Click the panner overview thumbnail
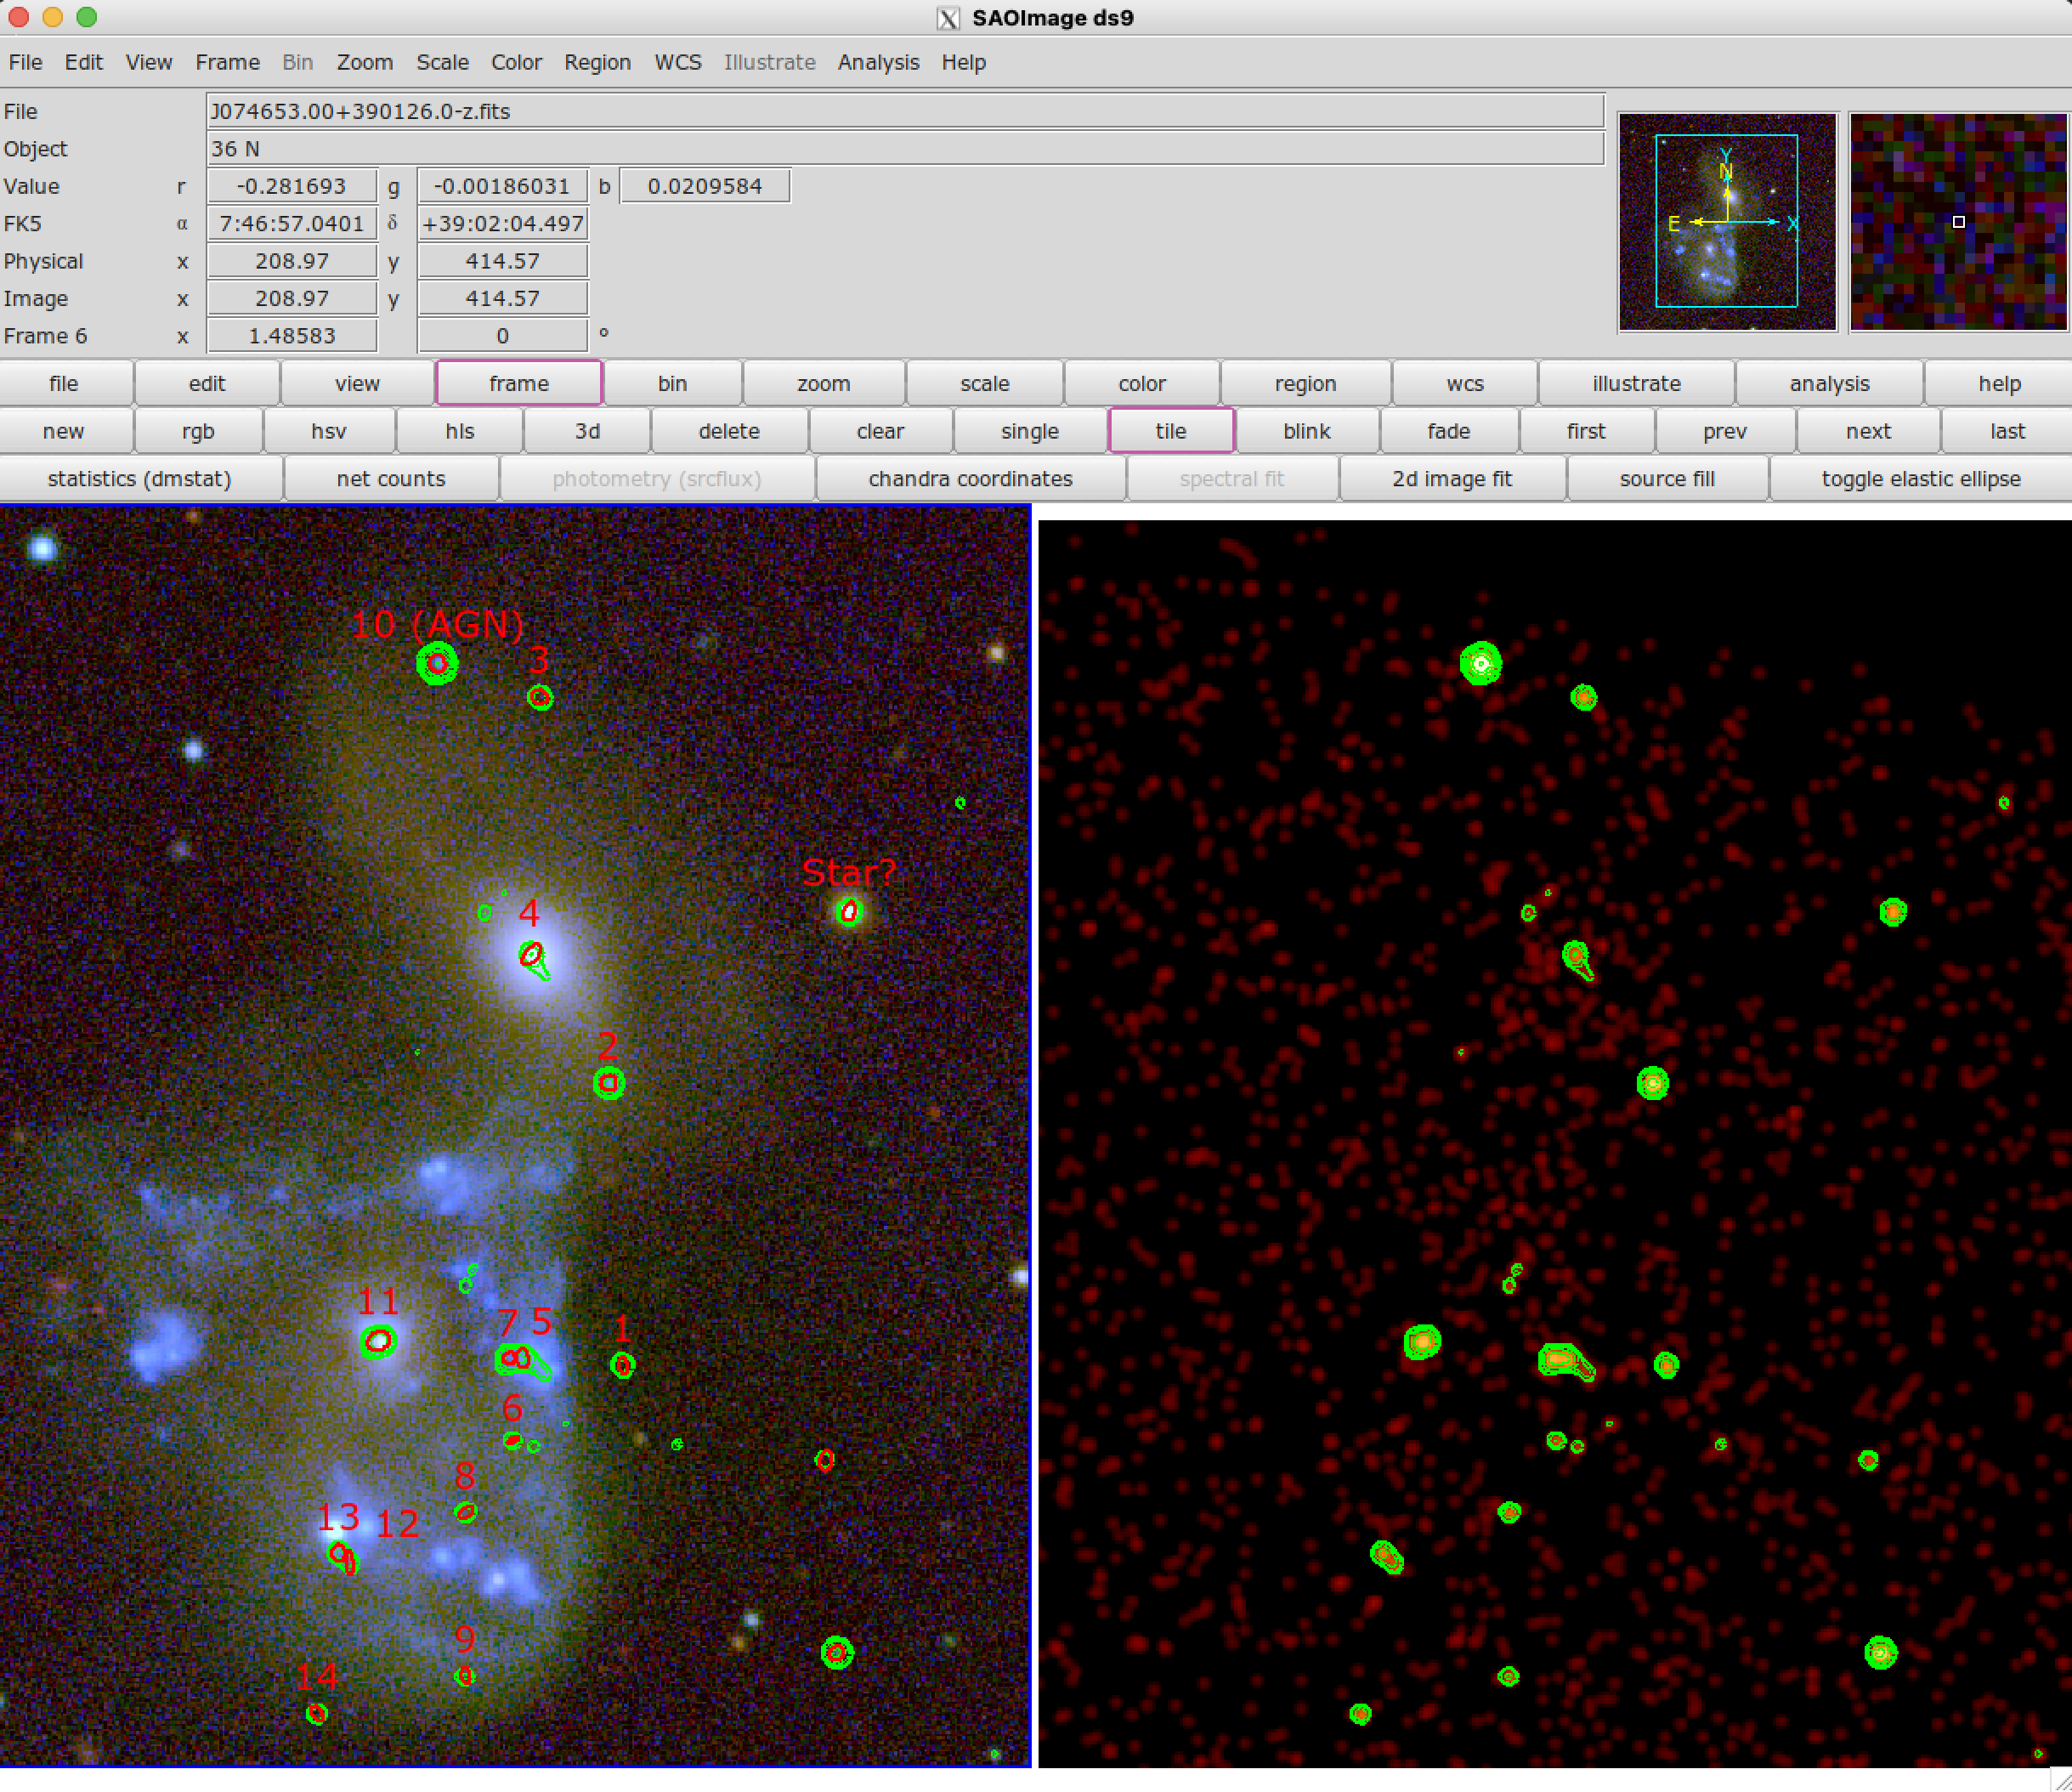The width and height of the screenshot is (2072, 1792). pos(1727,222)
